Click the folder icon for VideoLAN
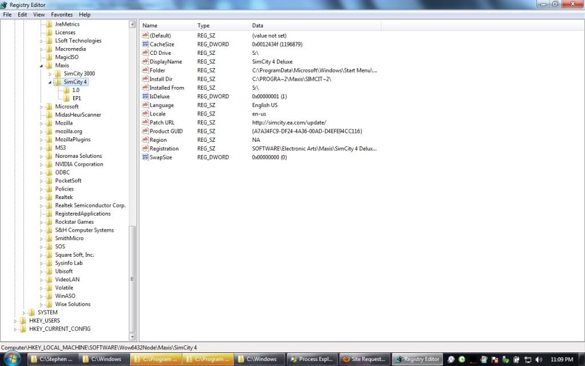This screenshot has width=585, height=366. 49,279
